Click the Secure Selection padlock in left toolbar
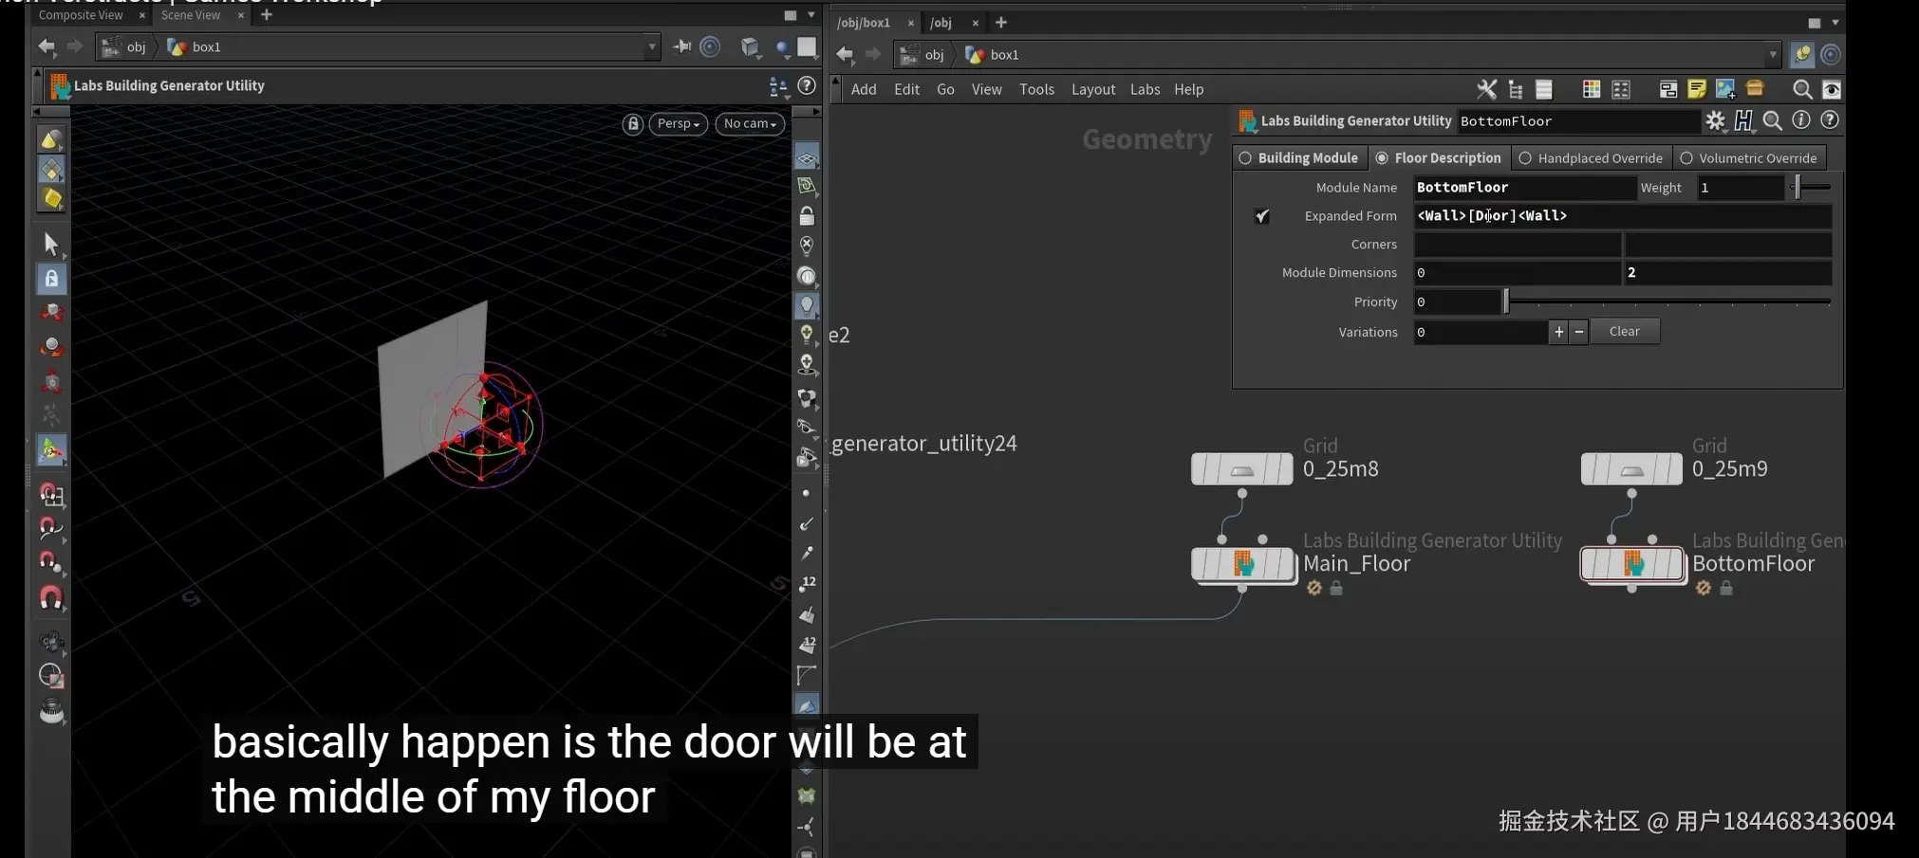The height and width of the screenshot is (858, 1919). (51, 279)
